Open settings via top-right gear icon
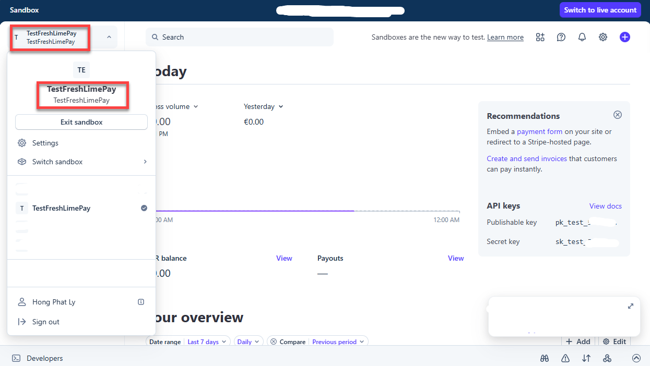The image size is (650, 366). [603, 37]
